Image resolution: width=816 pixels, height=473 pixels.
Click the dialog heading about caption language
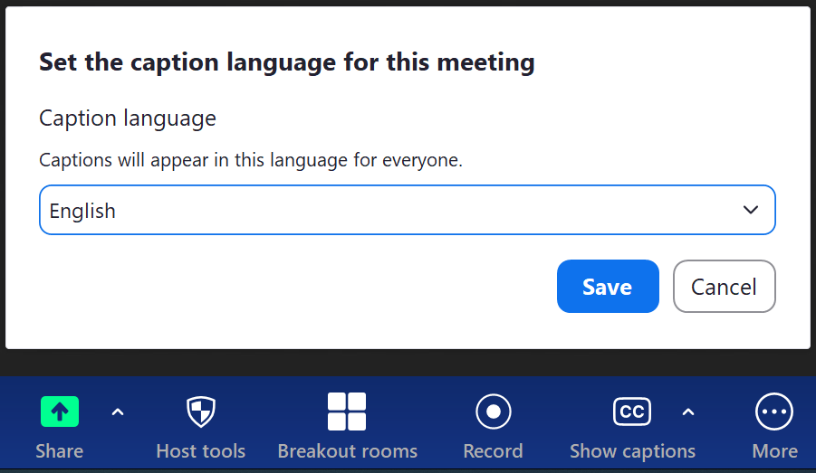286,62
